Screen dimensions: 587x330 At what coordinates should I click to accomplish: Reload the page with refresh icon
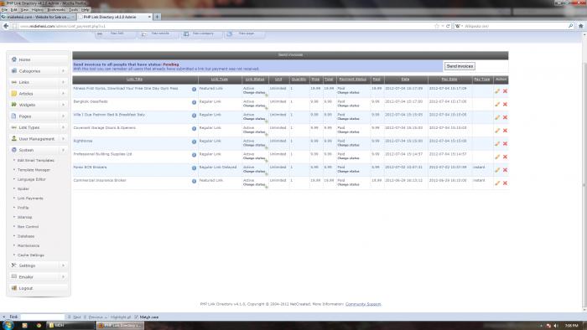448,26
